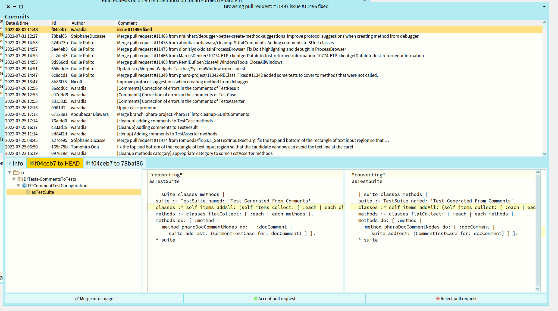Click the Reject pull request button

(x=456, y=299)
